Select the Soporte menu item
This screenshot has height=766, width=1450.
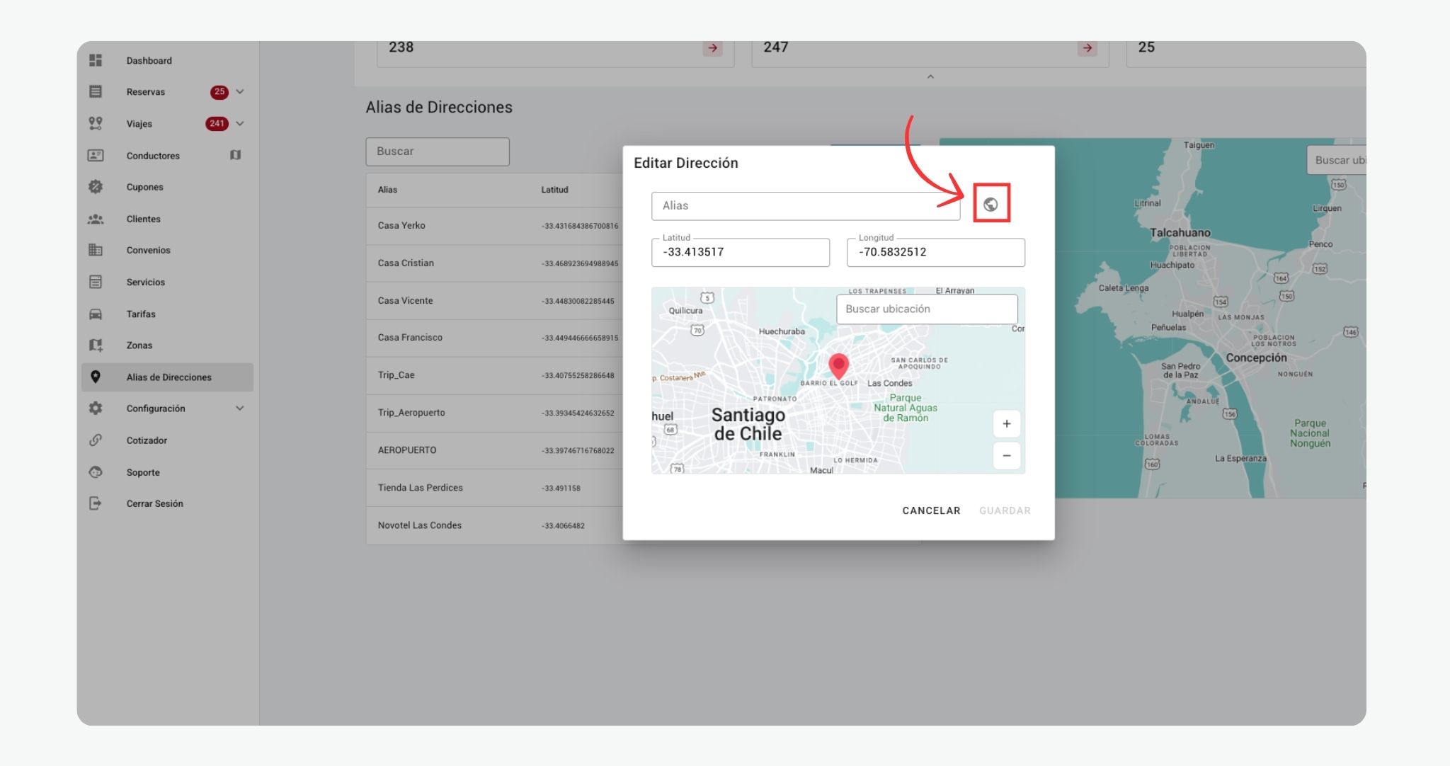pyautogui.click(x=167, y=472)
